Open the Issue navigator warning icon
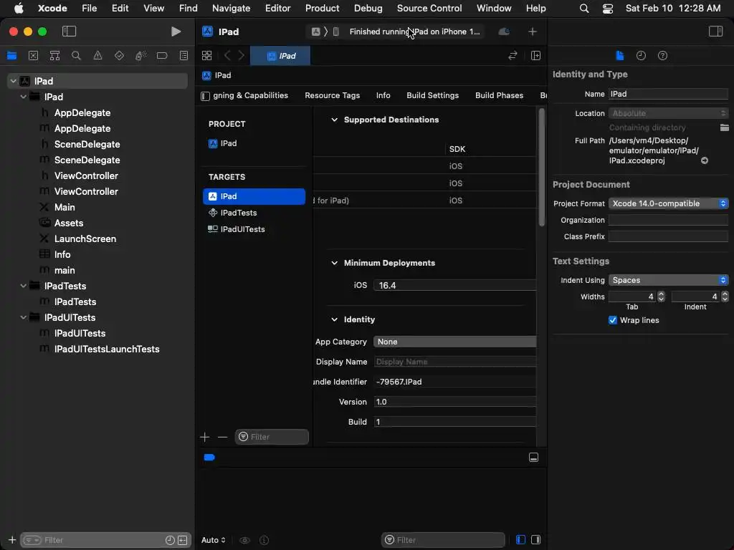 [x=97, y=56]
